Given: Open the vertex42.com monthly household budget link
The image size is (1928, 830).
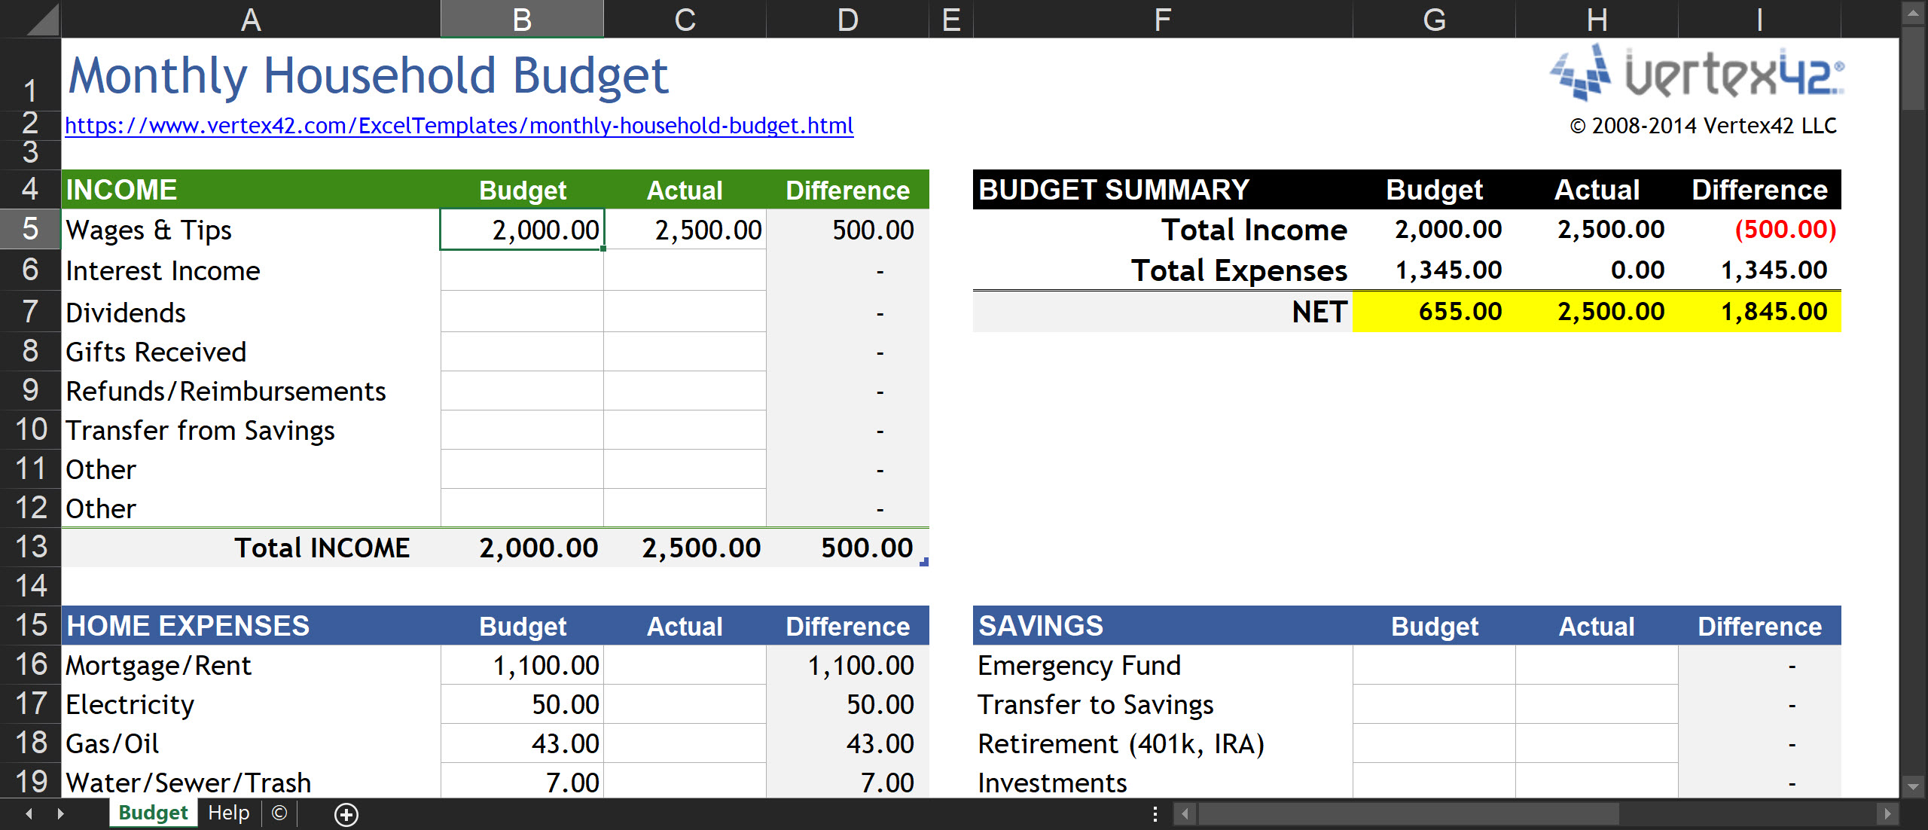Looking at the screenshot, I should tap(459, 126).
